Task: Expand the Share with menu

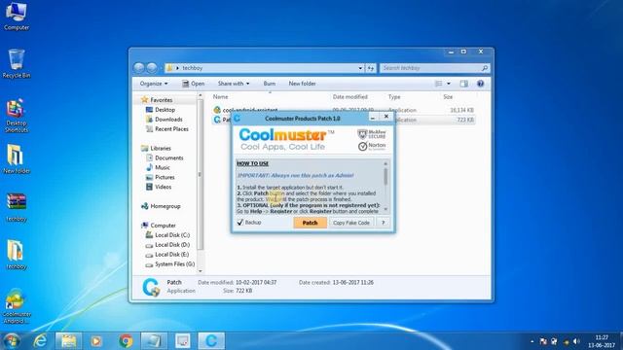Action: tap(234, 84)
